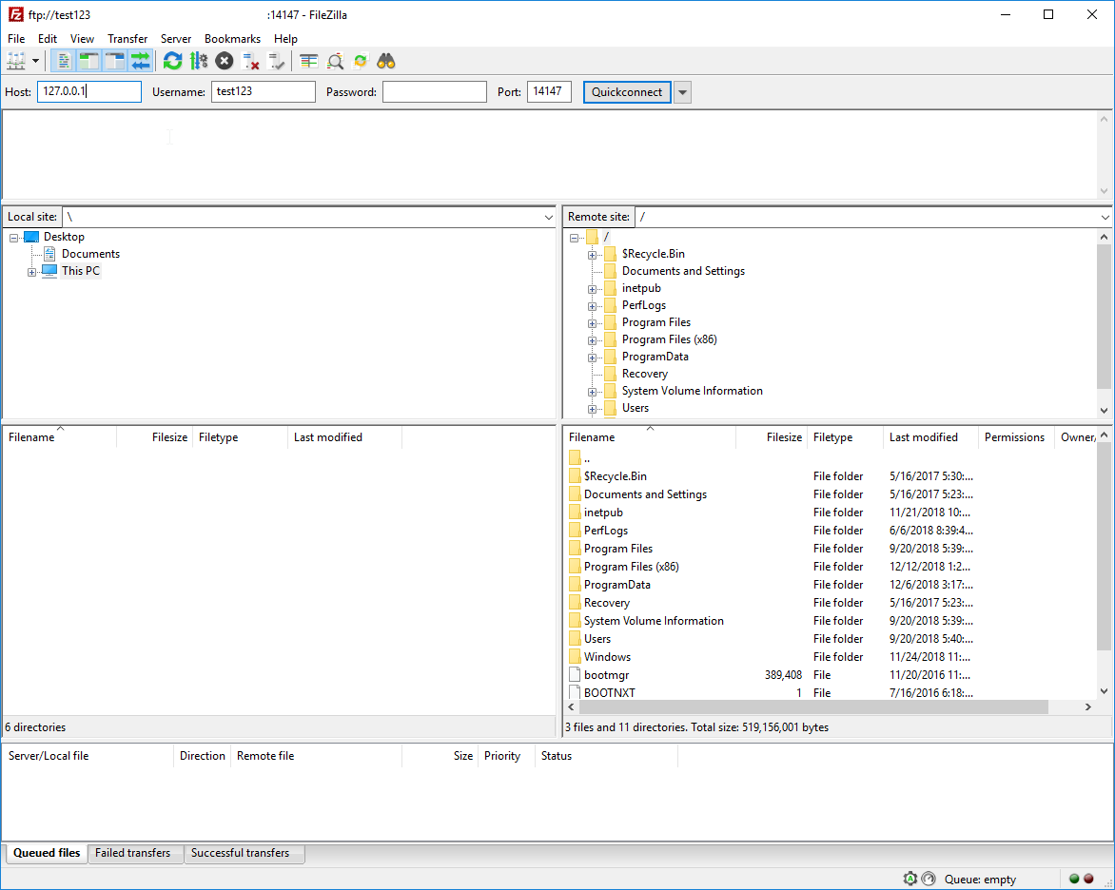This screenshot has width=1115, height=890.
Task: Click the file search binoculars icon
Action: tap(385, 60)
